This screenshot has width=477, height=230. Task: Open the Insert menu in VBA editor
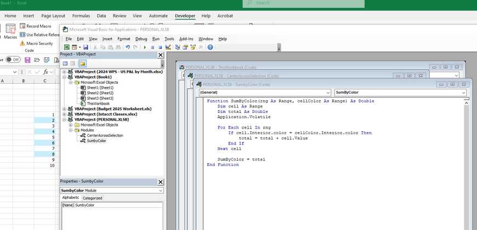pyautogui.click(x=107, y=39)
